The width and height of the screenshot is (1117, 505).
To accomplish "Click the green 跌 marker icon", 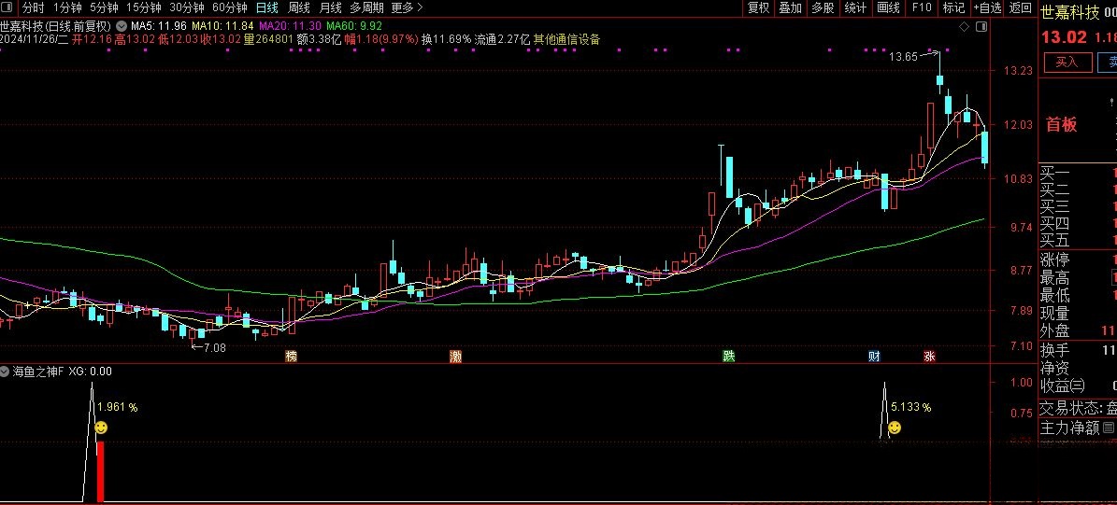I will (728, 357).
